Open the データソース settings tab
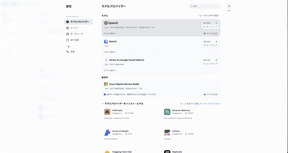The image size is (288, 153). click(76, 34)
